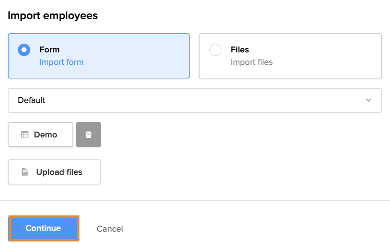Choose the bold 'Files' option title
The width and height of the screenshot is (390, 250).
240,49
